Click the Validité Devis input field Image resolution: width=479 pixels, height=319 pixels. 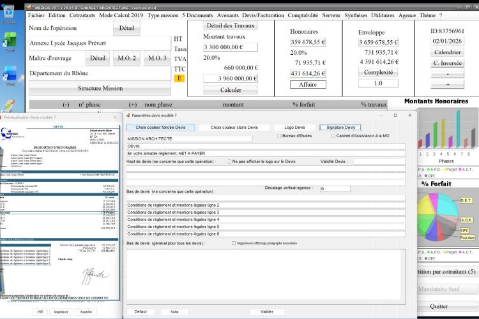380,161
